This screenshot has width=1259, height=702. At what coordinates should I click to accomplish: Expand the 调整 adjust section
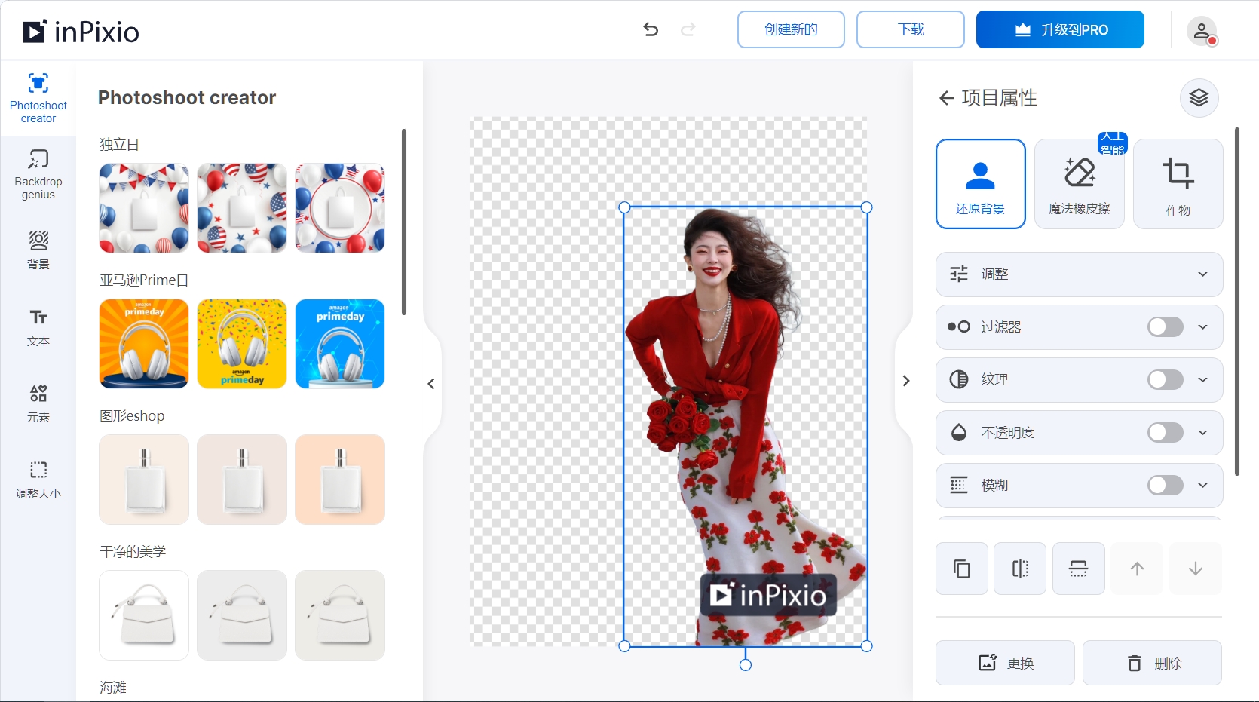tap(1079, 274)
